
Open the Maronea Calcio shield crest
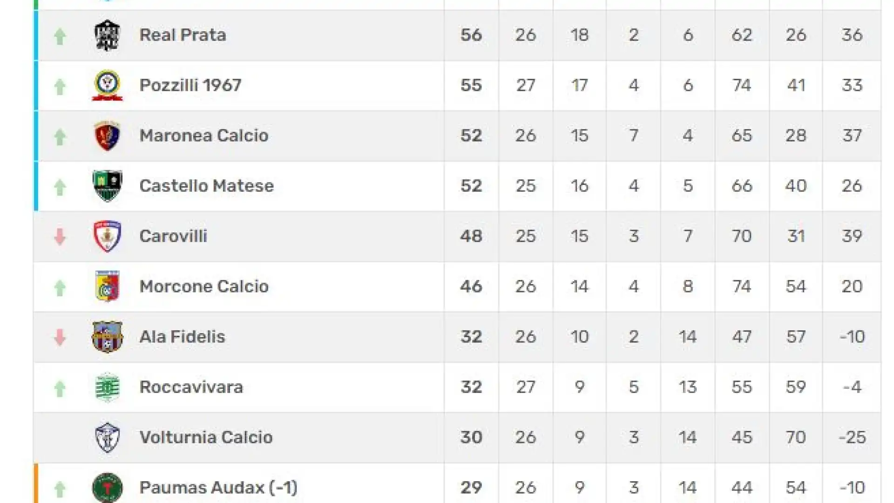point(107,136)
